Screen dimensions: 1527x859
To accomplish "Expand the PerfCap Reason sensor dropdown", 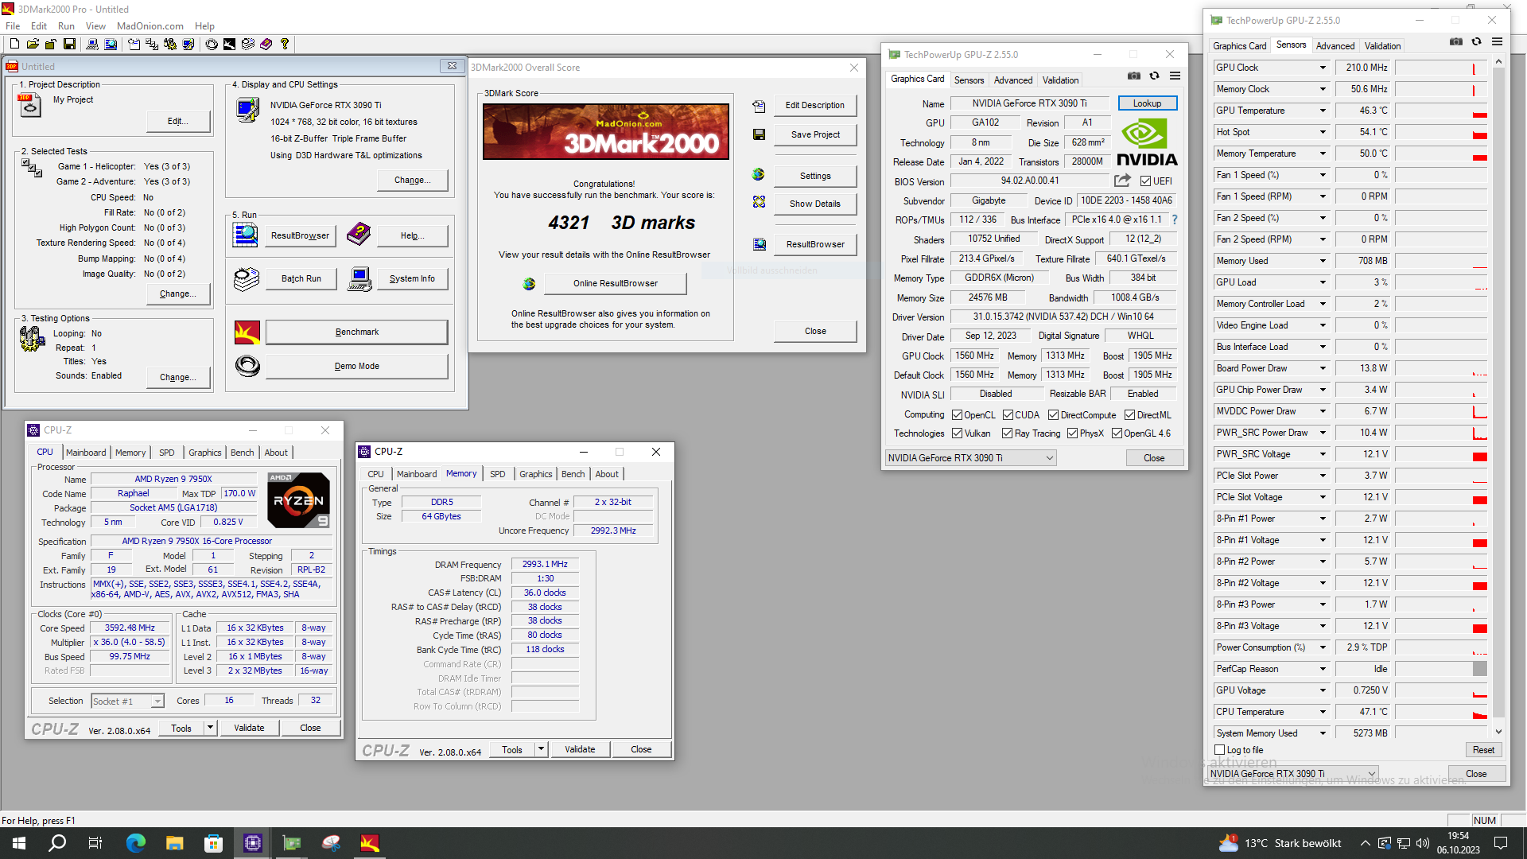I will 1323,669.
